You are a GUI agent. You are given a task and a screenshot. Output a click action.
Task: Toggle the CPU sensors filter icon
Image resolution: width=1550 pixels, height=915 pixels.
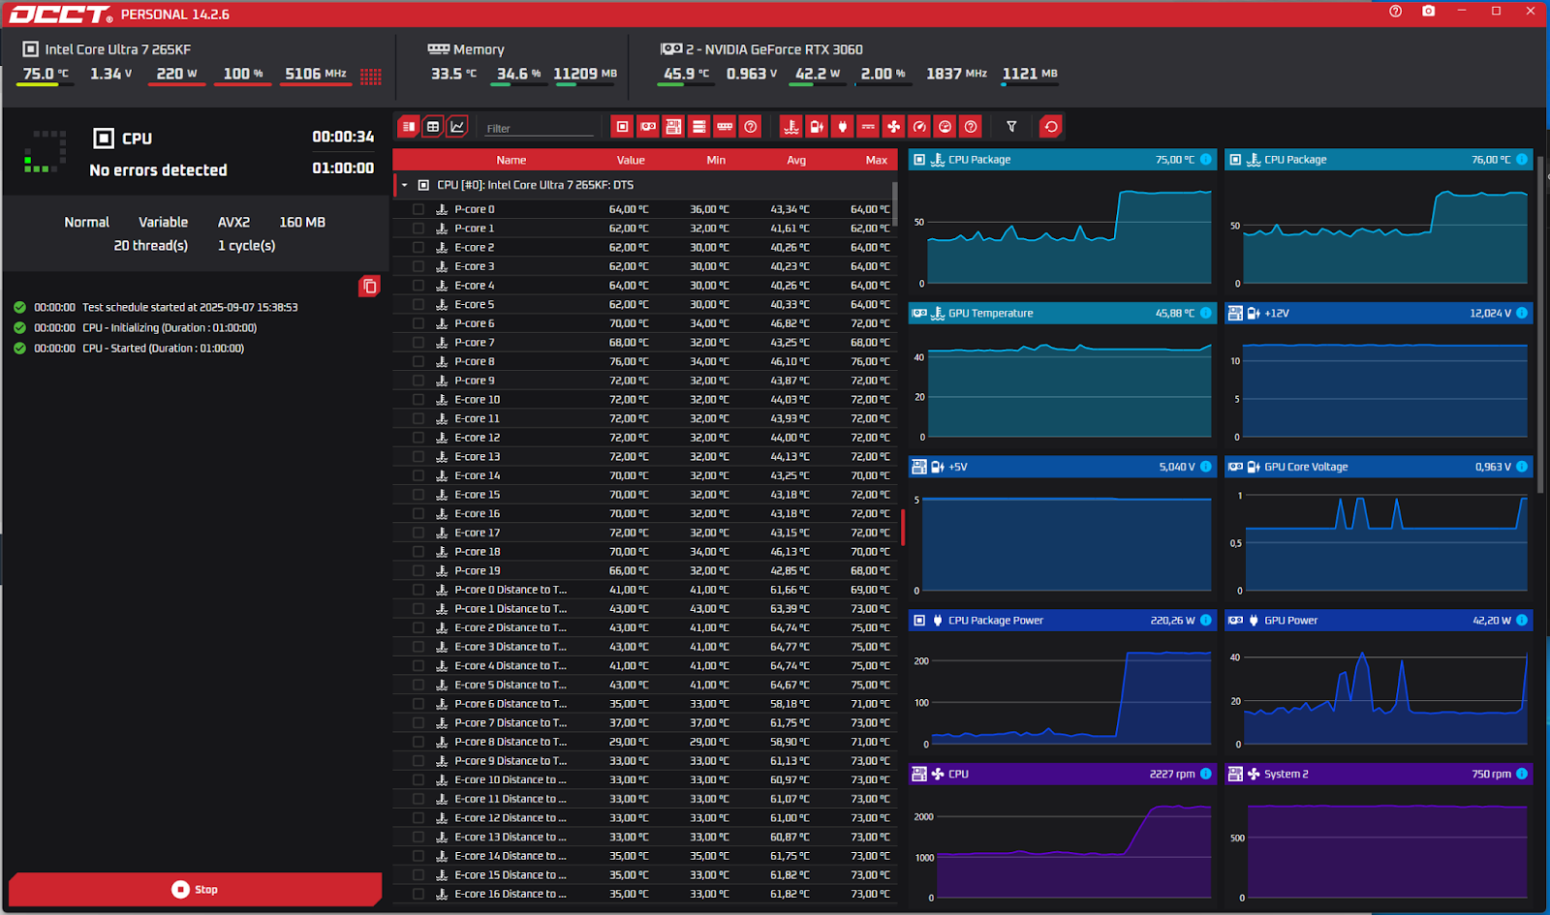coord(623,127)
